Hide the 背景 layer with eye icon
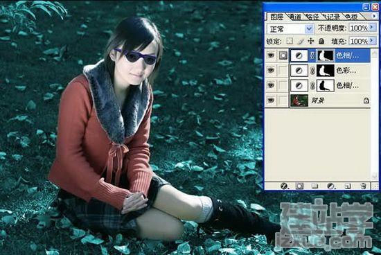The image size is (381, 255). click(271, 100)
